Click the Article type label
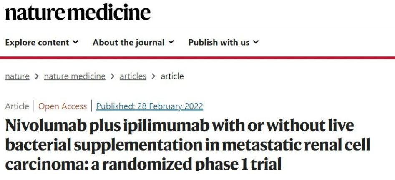This screenshot has width=395, height=180. coord(17,106)
